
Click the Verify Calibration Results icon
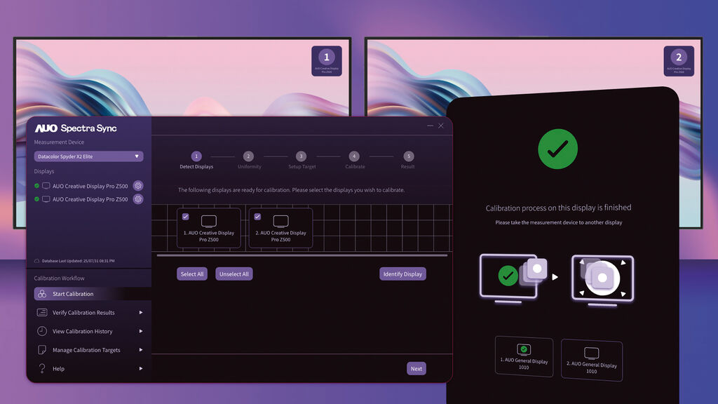[42, 313]
